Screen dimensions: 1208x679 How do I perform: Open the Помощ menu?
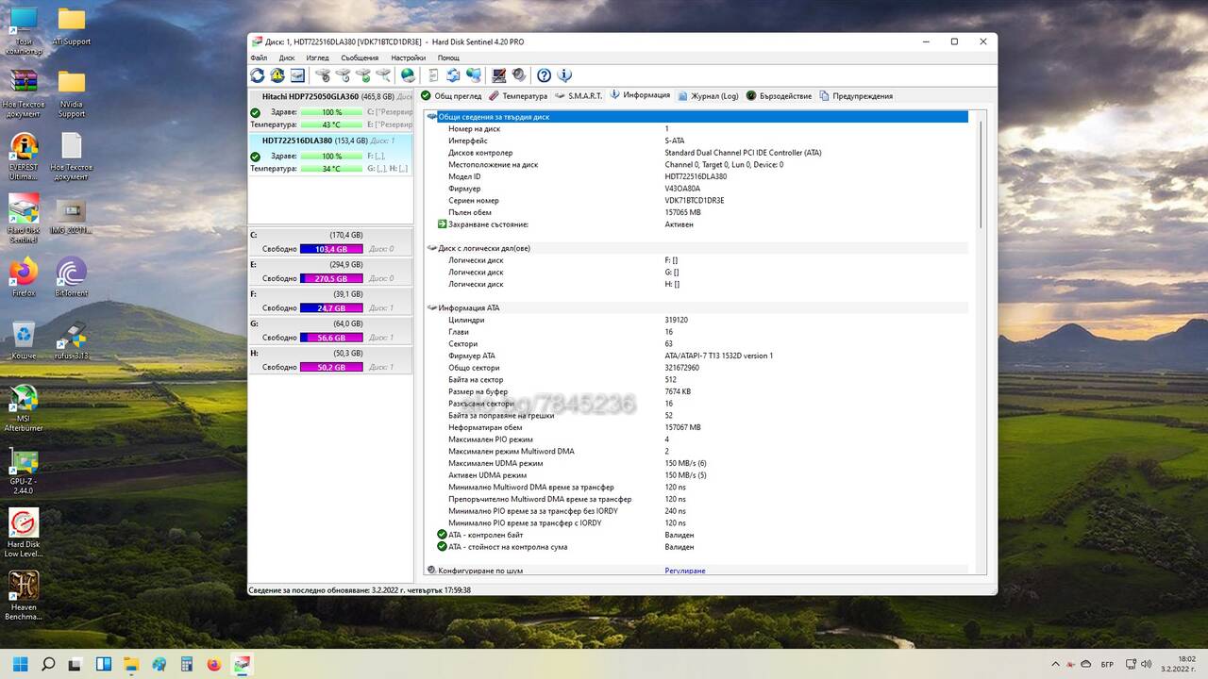pos(448,58)
